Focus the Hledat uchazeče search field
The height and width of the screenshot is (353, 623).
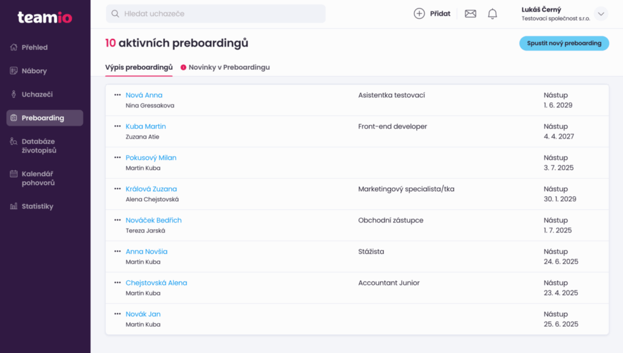(x=216, y=14)
